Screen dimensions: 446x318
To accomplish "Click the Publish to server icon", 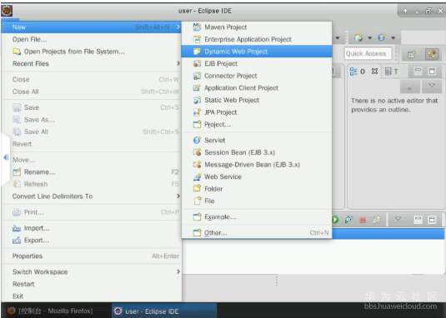I will pyautogui.click(x=377, y=219).
